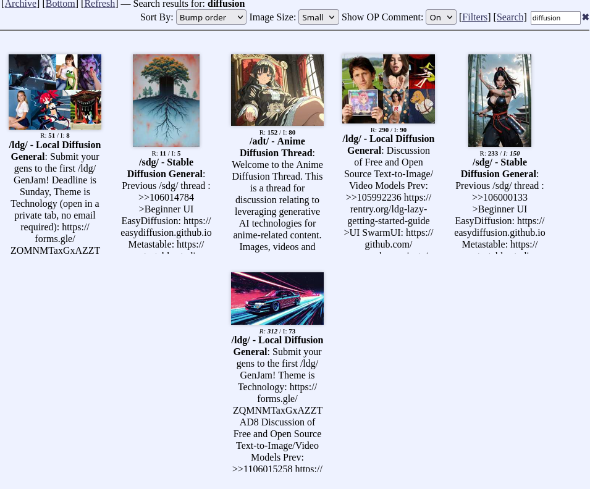Click the "R: 233 / I: 150" reply count

pyautogui.click(x=500, y=154)
